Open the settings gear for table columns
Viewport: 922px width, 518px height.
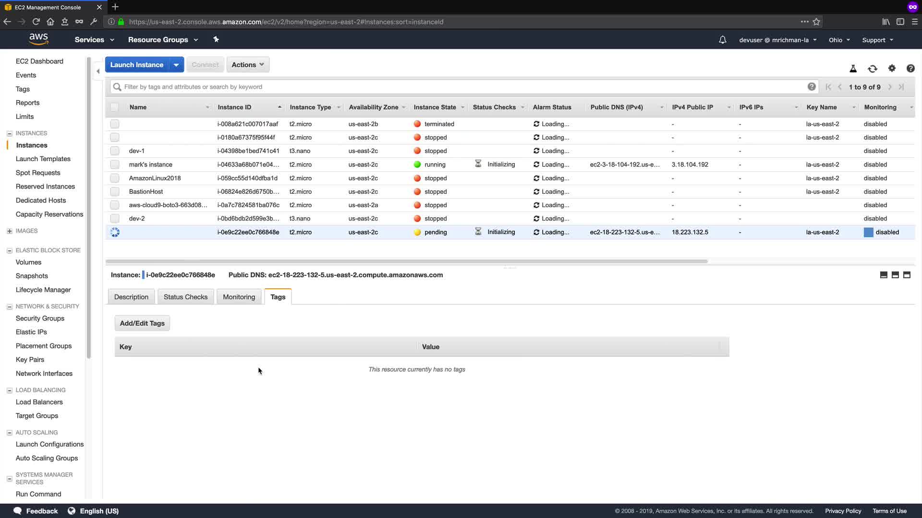(892, 68)
